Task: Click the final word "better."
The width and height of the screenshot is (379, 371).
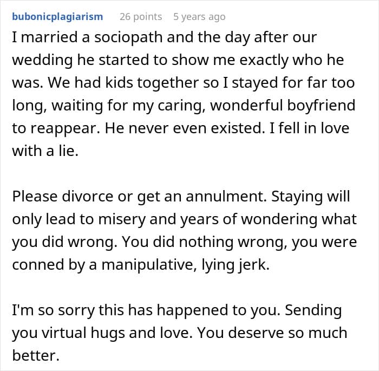Action: [x=33, y=356]
